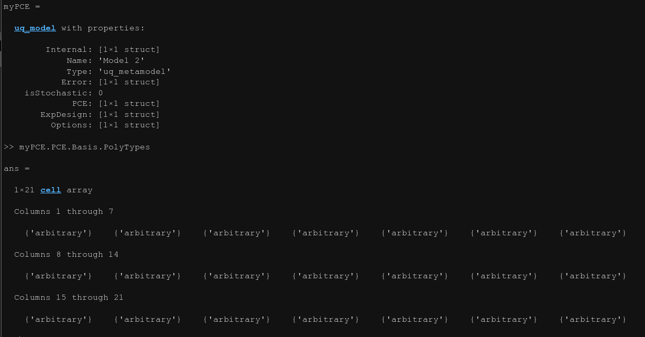The width and height of the screenshot is (645, 337).
Task: Click the 'myPCE =' output line
Action: [21, 7]
